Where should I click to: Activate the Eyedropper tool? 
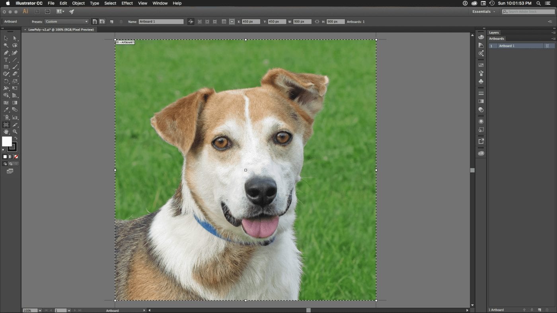click(x=6, y=110)
